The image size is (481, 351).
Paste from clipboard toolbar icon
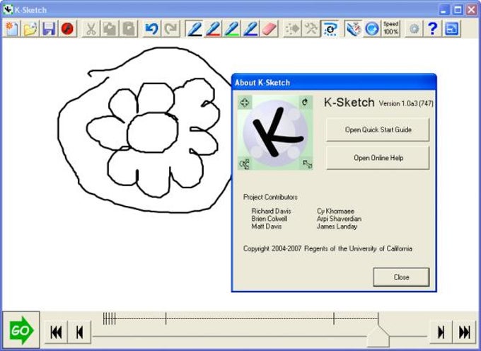coord(128,29)
